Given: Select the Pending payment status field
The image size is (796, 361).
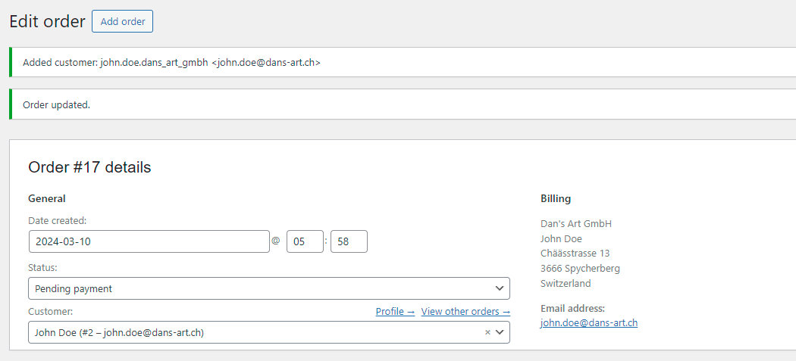Looking at the screenshot, I should click(269, 288).
